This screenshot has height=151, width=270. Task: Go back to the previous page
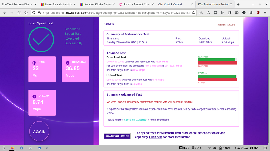coord(5,13)
